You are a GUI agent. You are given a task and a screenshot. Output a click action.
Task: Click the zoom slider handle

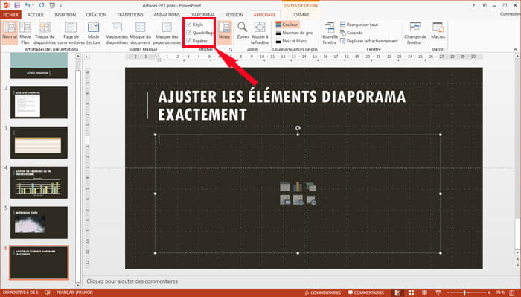pyautogui.click(x=464, y=293)
